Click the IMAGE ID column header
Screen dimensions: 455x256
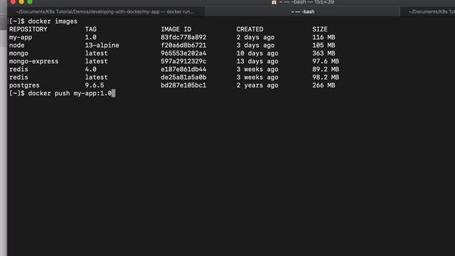point(176,29)
